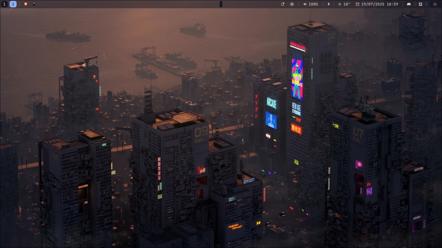Switch to workspace 1

click(4, 4)
